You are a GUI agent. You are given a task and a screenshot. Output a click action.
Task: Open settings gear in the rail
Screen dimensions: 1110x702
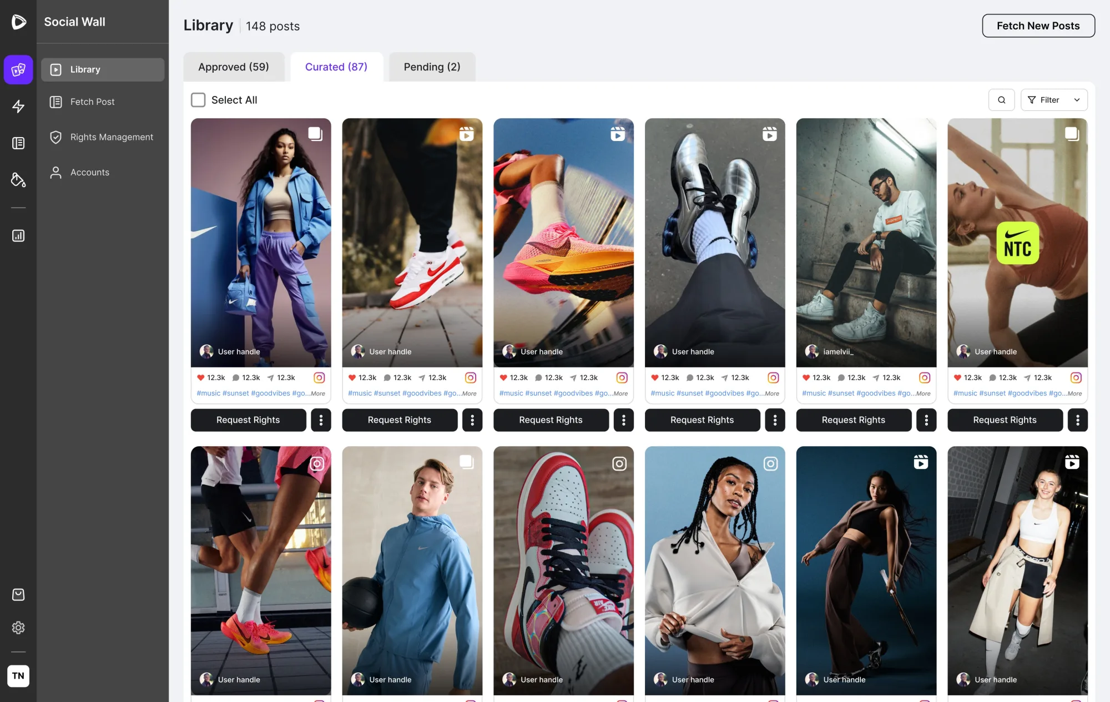pyautogui.click(x=18, y=628)
